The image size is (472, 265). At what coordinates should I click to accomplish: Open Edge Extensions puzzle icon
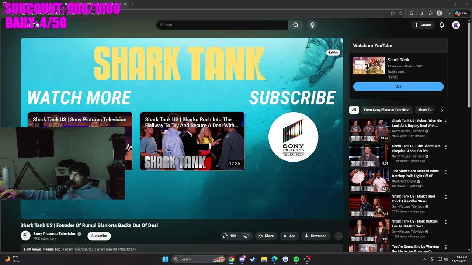(412, 13)
